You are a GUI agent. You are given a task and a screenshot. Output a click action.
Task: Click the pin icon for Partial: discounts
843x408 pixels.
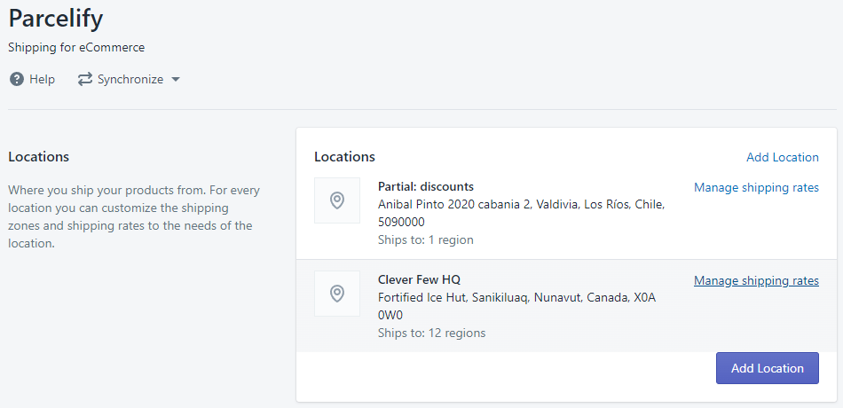tap(337, 200)
